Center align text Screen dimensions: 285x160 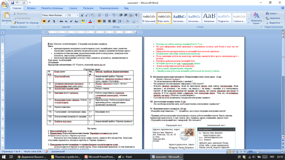[x=104, y=22]
